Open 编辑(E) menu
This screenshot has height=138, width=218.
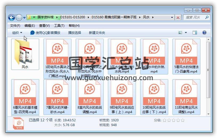[x=30, y=26]
